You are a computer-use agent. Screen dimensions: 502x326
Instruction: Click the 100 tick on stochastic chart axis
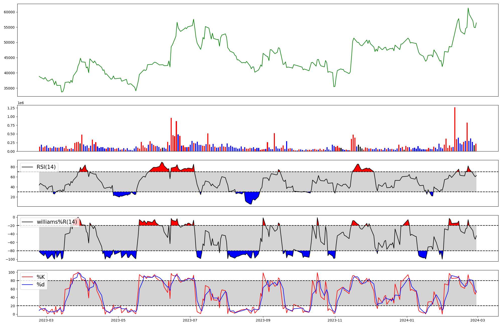(12, 272)
